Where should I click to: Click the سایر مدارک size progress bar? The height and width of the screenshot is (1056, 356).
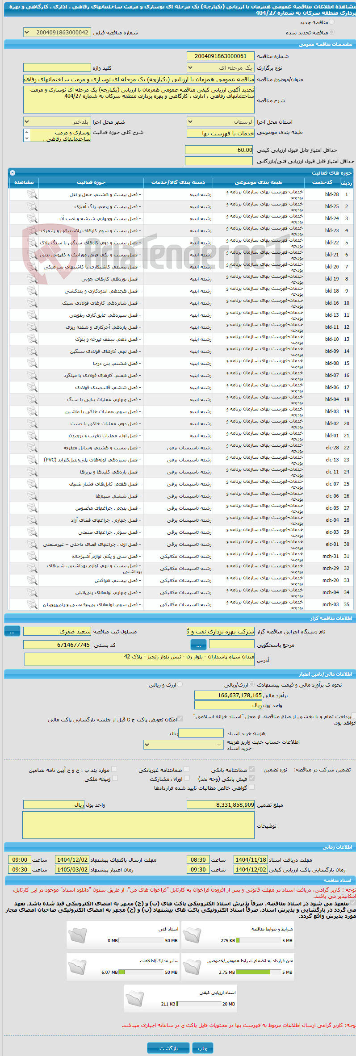[141, 972]
